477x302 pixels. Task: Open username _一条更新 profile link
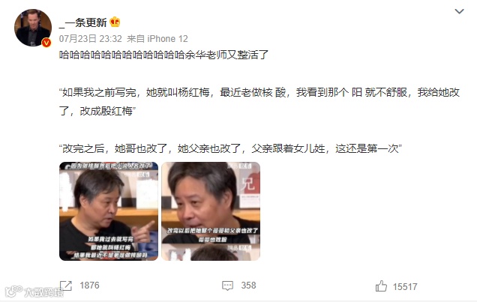(x=82, y=22)
